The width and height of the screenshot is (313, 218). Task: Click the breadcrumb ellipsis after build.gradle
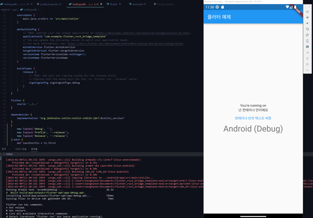(x=41, y=10)
